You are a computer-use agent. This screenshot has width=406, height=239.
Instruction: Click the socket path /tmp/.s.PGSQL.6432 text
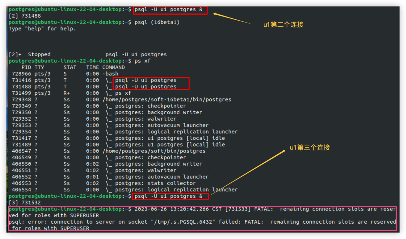point(183,222)
